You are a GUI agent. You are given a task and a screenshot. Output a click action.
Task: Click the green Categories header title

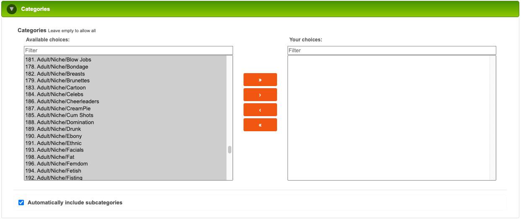[x=36, y=9]
